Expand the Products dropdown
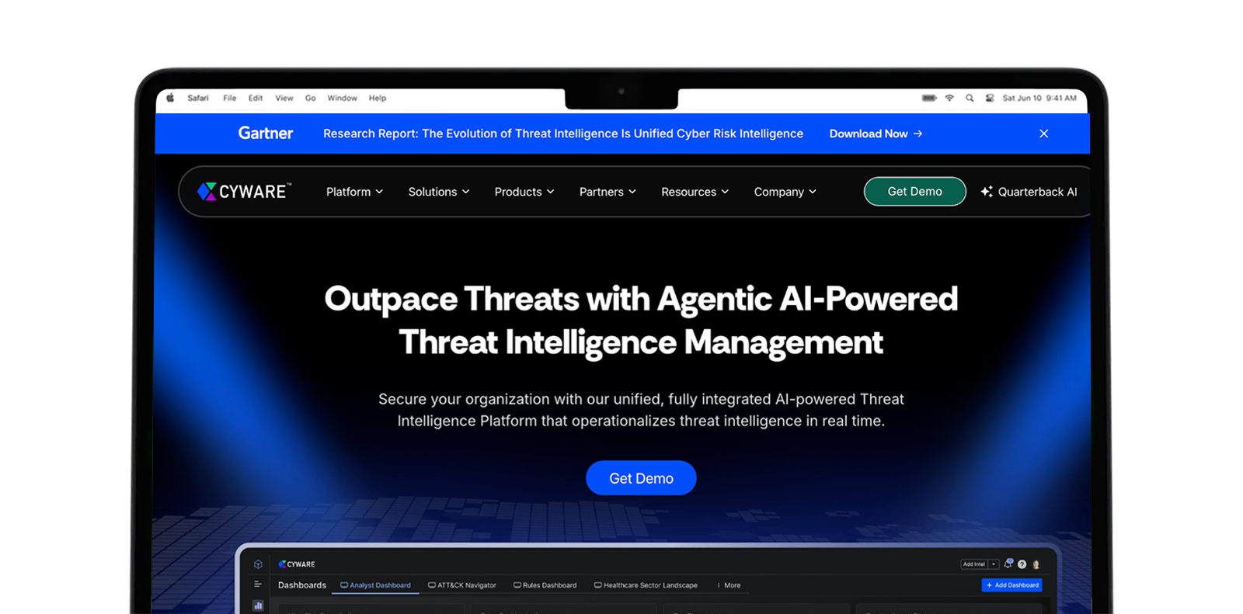This screenshot has height=614, width=1243. coord(524,192)
